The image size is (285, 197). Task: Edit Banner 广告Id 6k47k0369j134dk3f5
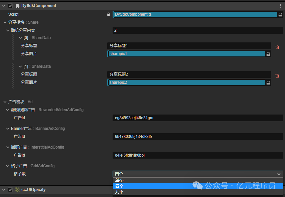198,137
